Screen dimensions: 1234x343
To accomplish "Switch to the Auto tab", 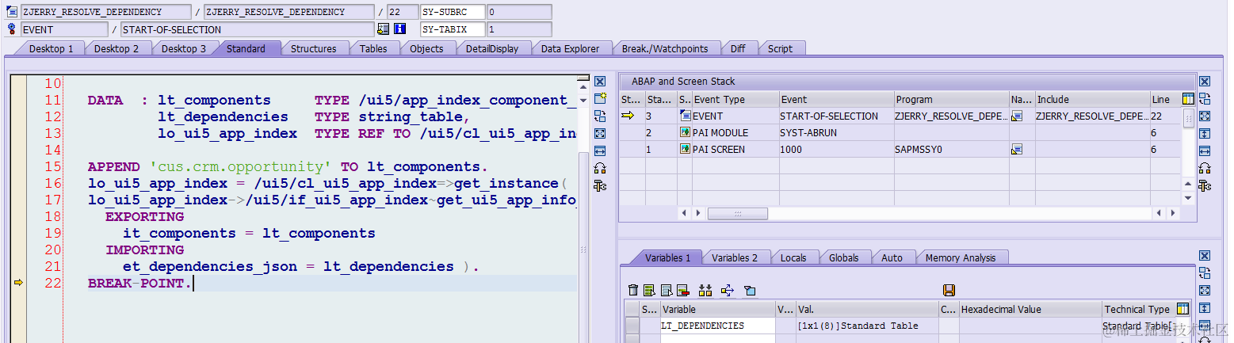I will coord(892,257).
